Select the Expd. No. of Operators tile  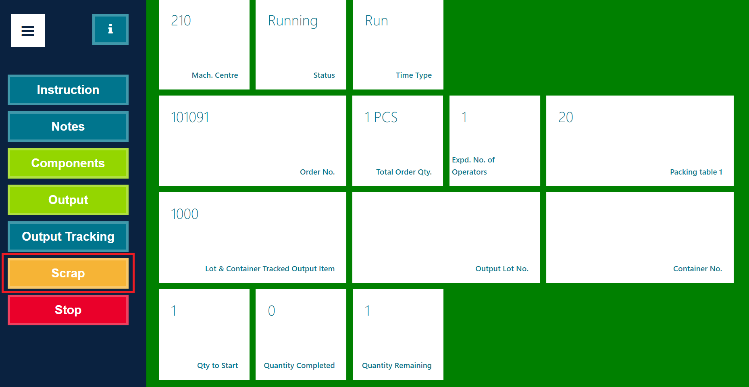tap(495, 141)
